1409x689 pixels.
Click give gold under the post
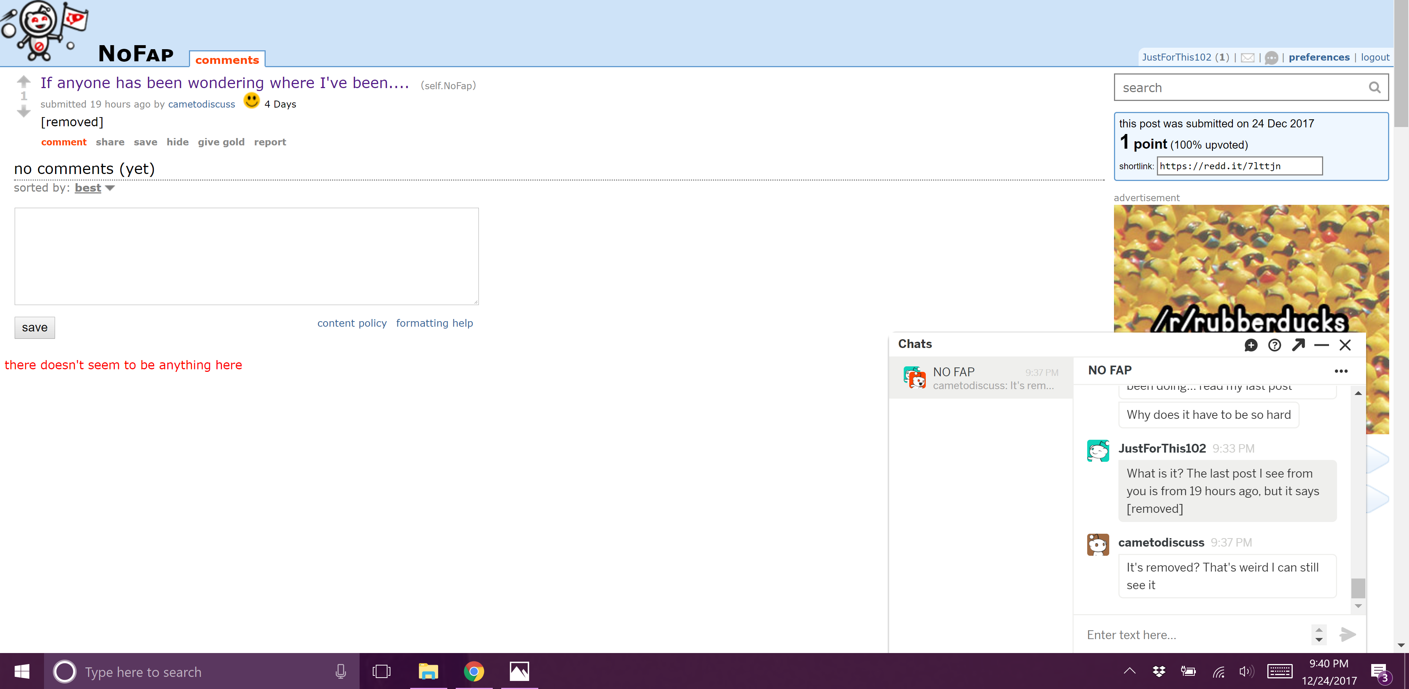click(x=221, y=142)
